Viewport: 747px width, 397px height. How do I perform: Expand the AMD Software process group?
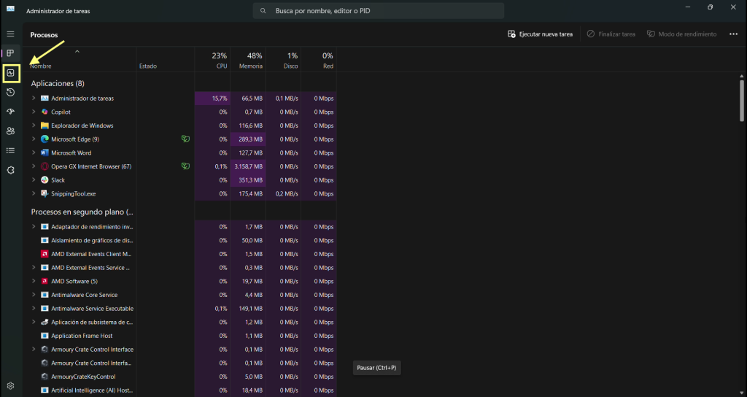(x=34, y=281)
